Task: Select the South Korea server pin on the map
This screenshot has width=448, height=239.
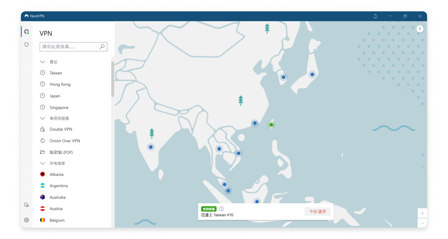Action: pos(283,77)
